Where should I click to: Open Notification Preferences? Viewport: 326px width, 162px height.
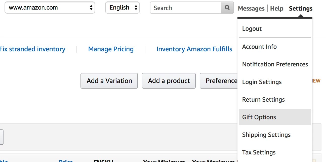tap(275, 64)
